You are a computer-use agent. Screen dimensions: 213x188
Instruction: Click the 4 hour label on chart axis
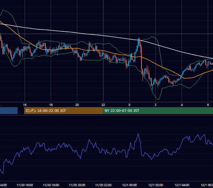click(182, 105)
